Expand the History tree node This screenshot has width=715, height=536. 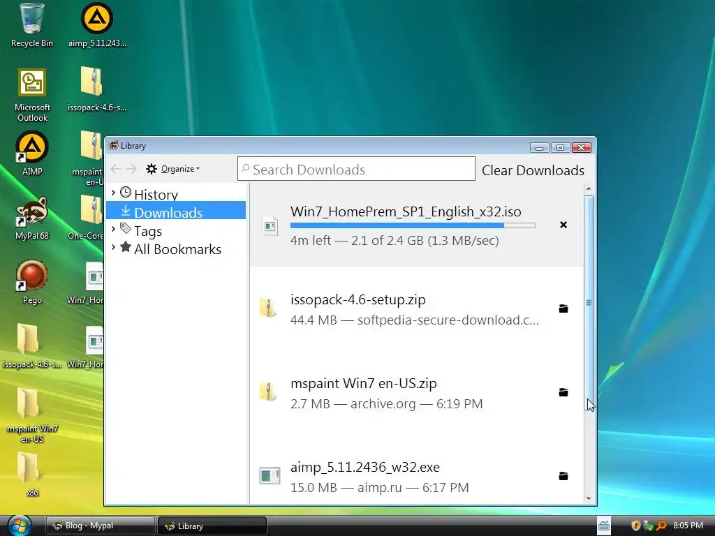coord(114,193)
